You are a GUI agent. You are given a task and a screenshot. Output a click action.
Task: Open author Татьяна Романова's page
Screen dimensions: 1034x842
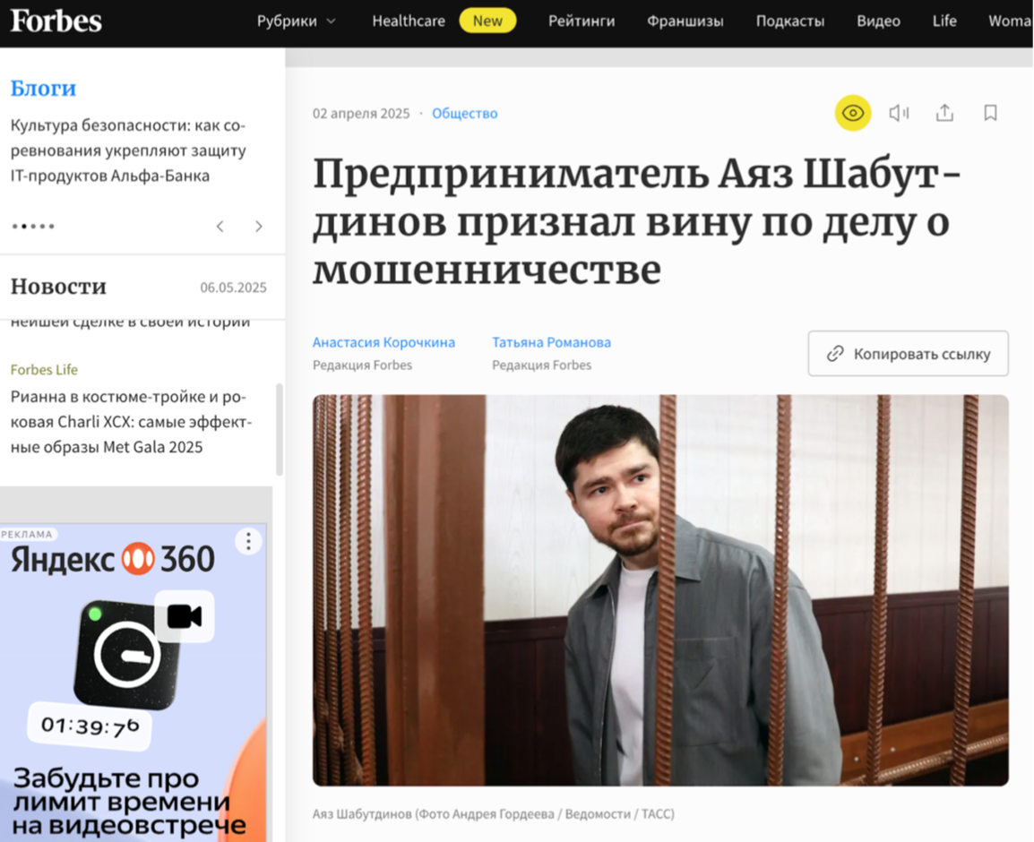[551, 342]
